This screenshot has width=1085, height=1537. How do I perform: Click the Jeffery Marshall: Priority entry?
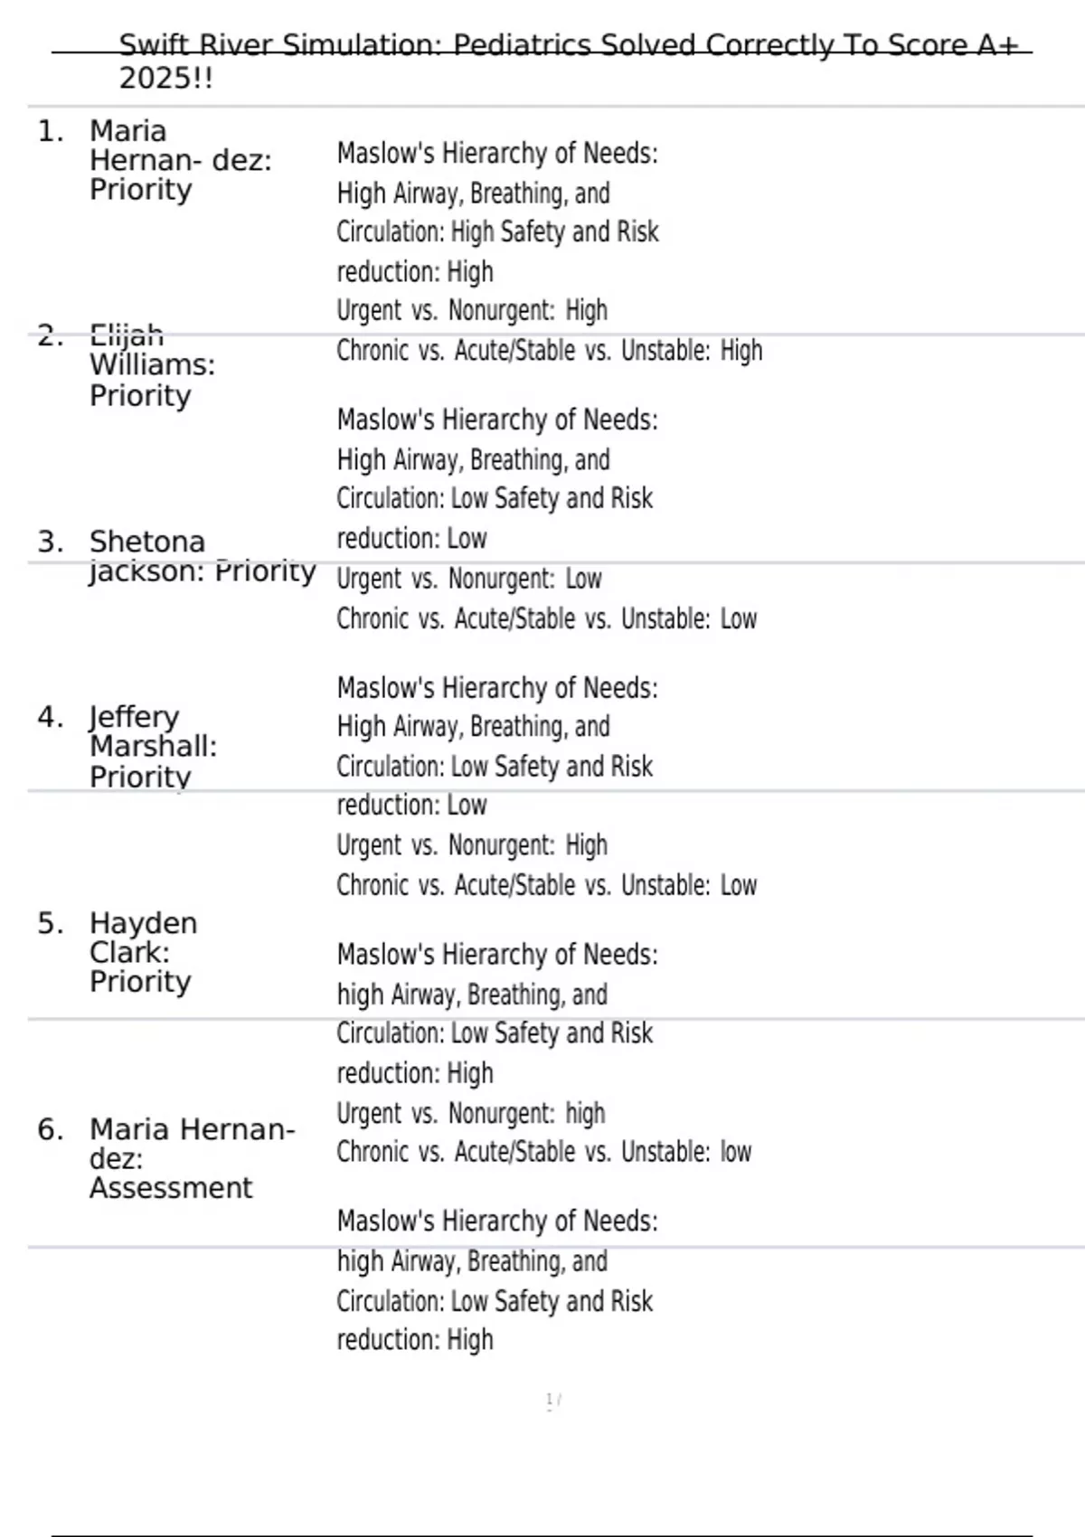(x=153, y=747)
